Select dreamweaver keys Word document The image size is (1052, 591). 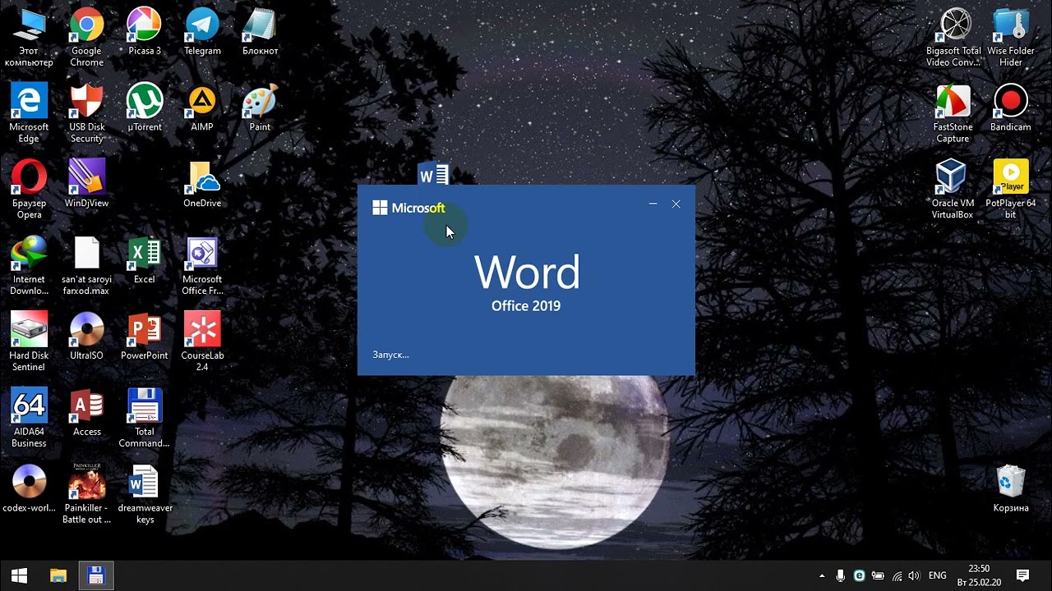[145, 496]
